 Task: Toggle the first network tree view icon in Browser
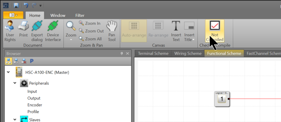[8, 61]
